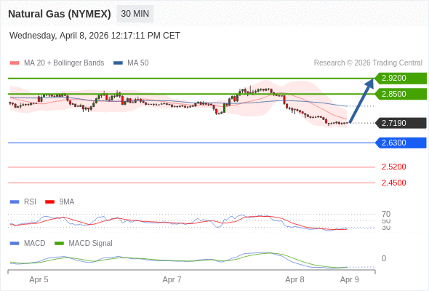Click the RSI 70 level label
Viewport: 429px width, 291px height.
[386, 214]
